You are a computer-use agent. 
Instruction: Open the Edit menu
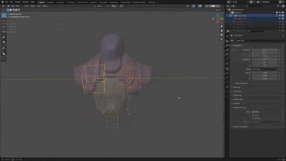[11, 2]
